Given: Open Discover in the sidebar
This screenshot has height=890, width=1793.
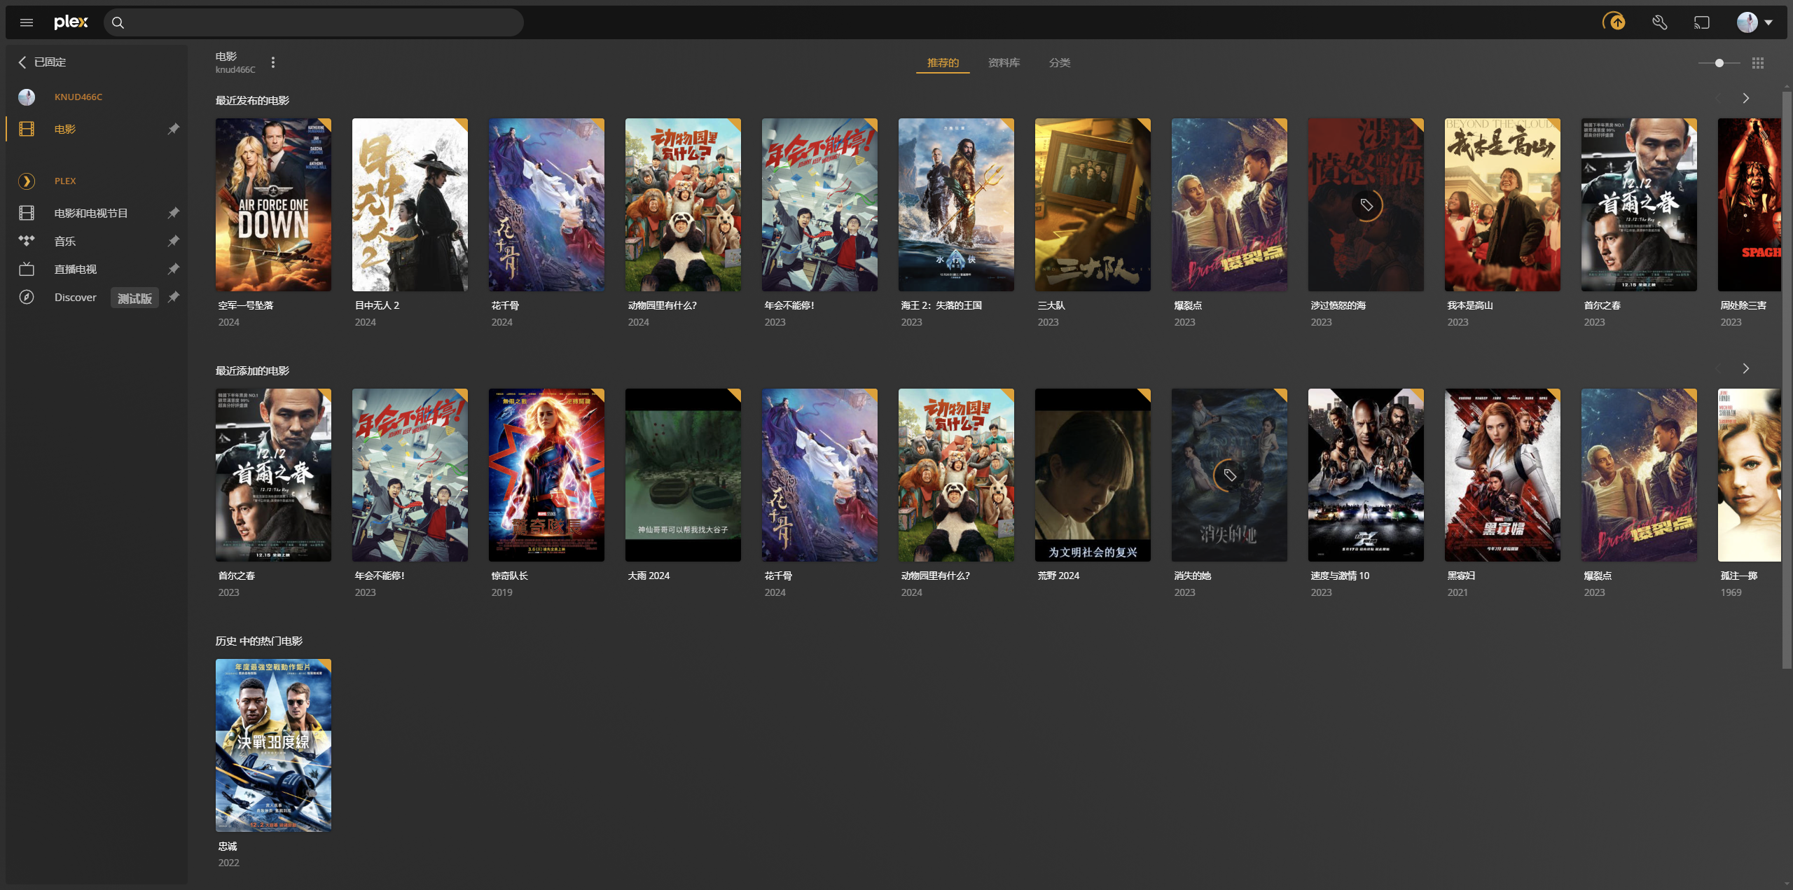Looking at the screenshot, I should click(x=76, y=298).
